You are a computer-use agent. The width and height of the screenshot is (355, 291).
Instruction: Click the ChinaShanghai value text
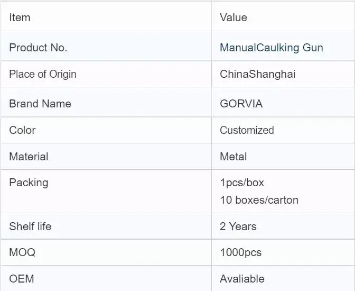tap(257, 74)
